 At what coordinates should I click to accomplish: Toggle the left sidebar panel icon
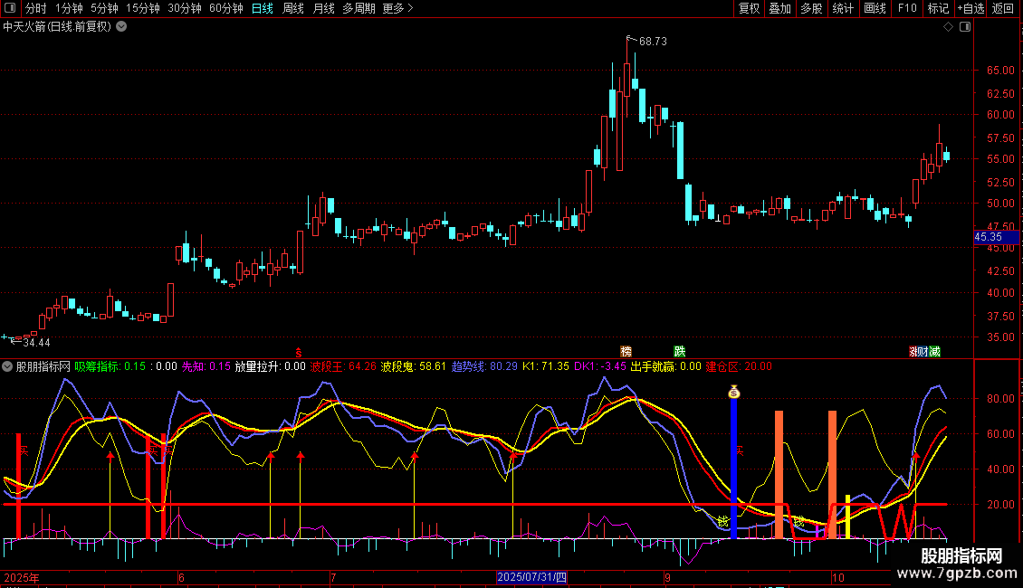pos(10,8)
